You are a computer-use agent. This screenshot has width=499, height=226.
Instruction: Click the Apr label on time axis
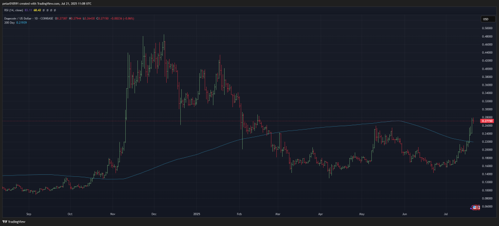pyautogui.click(x=321, y=214)
